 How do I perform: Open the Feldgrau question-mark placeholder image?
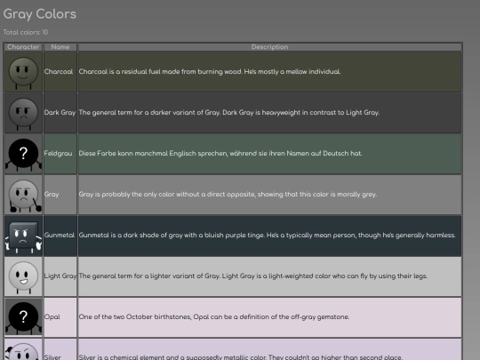point(23,154)
